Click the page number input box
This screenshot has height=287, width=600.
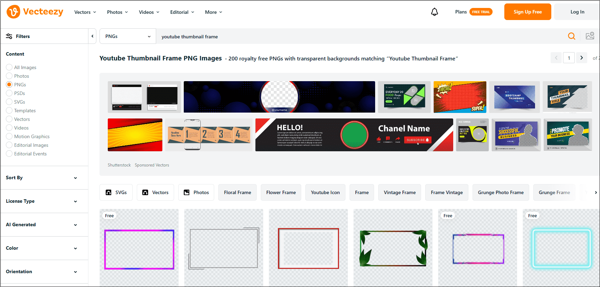coord(569,58)
